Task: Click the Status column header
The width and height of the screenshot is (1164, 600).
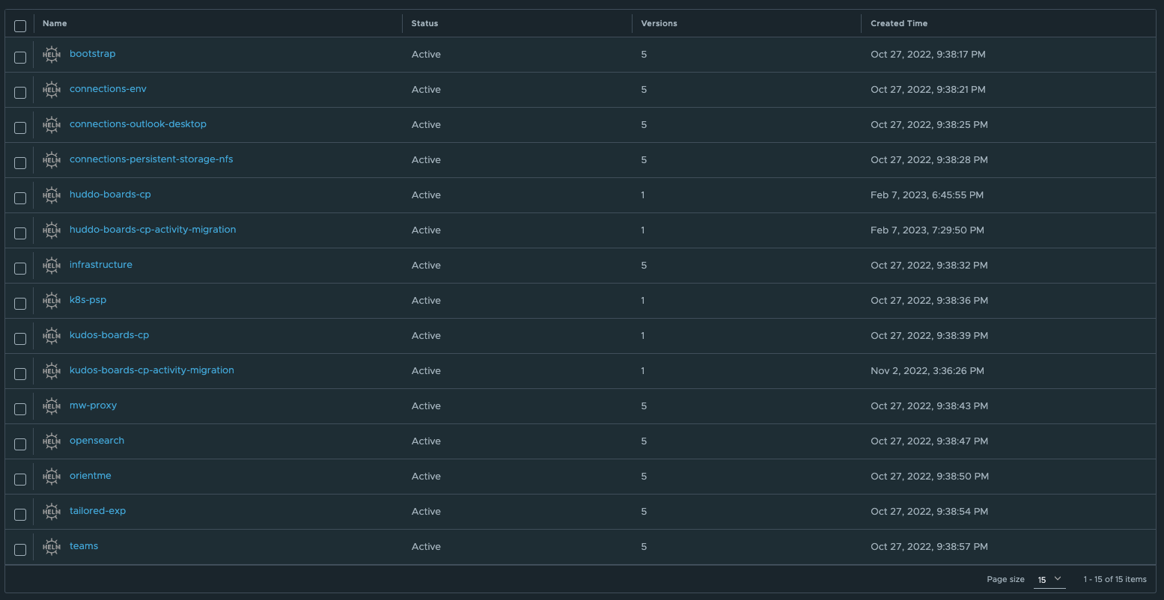Action: click(x=424, y=23)
